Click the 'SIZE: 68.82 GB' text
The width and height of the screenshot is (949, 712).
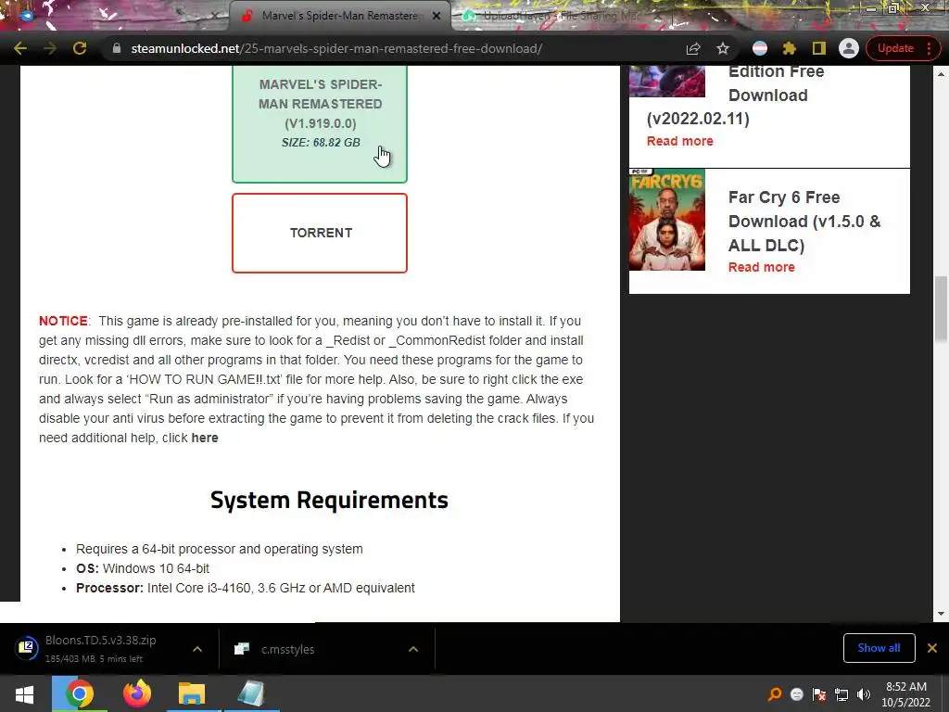(x=321, y=142)
